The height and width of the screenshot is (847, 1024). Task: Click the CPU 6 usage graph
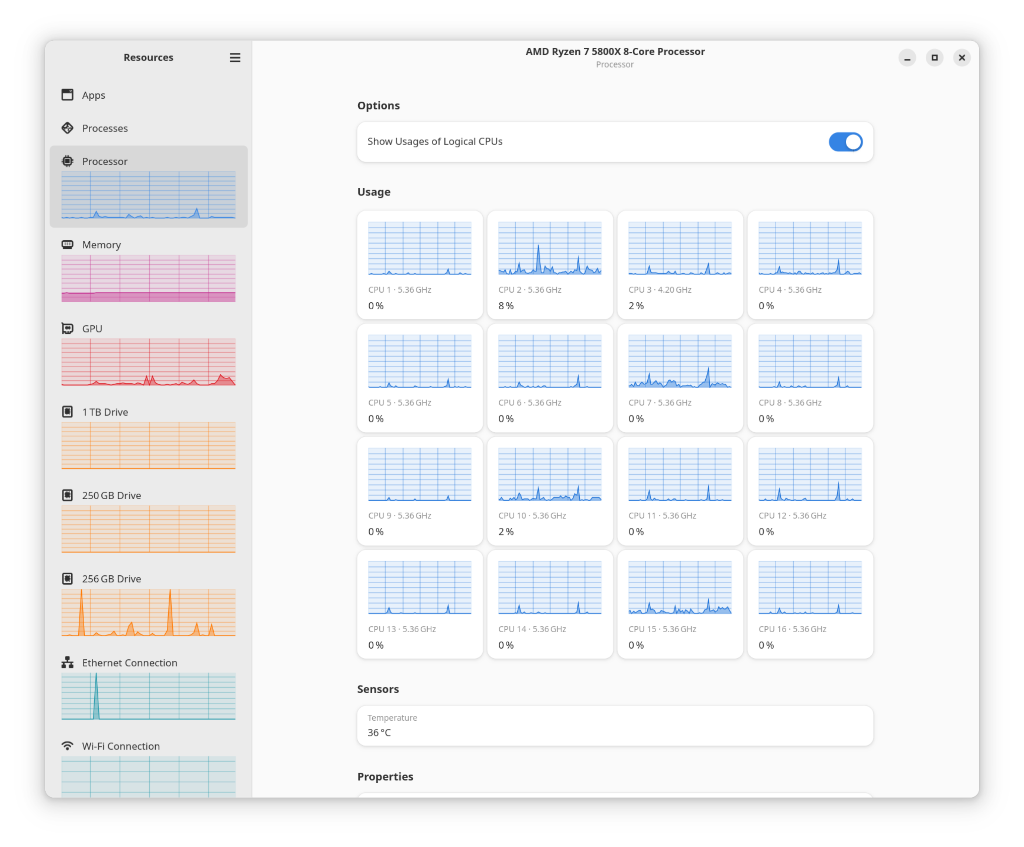coord(550,362)
